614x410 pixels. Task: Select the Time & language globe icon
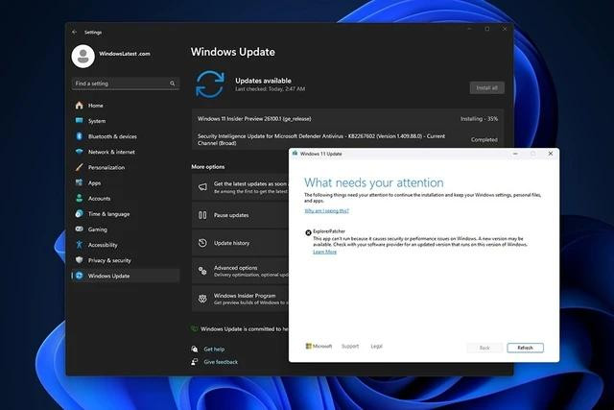click(79, 213)
